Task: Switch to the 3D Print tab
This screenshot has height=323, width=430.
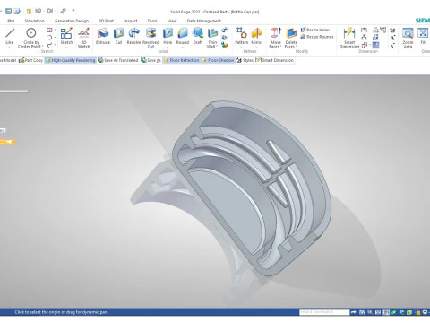Action: [x=107, y=21]
